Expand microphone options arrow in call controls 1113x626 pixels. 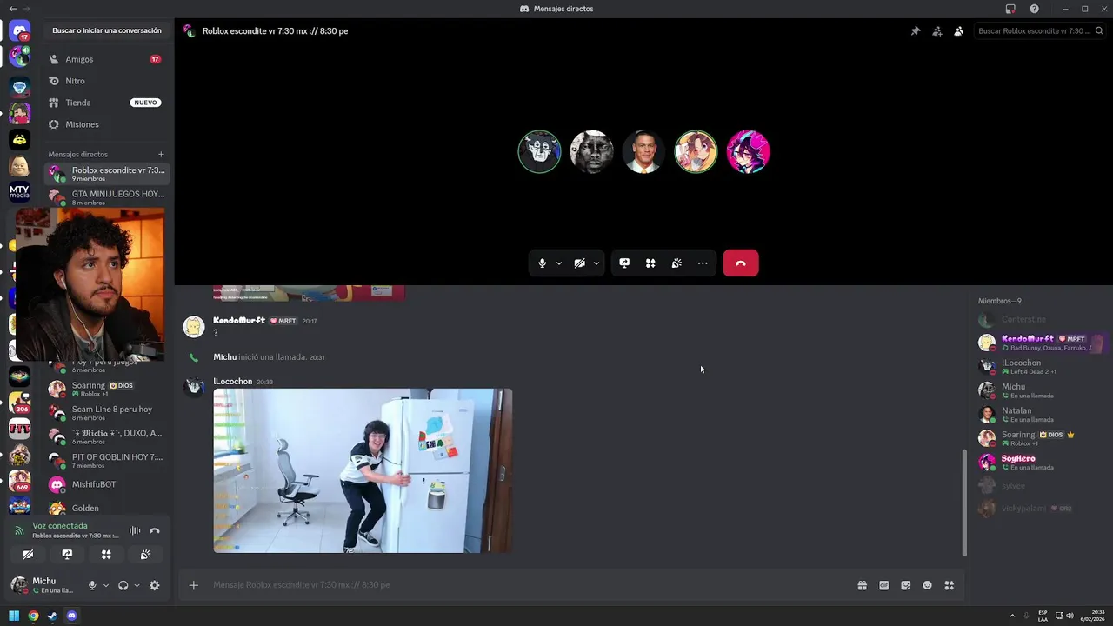(x=558, y=263)
